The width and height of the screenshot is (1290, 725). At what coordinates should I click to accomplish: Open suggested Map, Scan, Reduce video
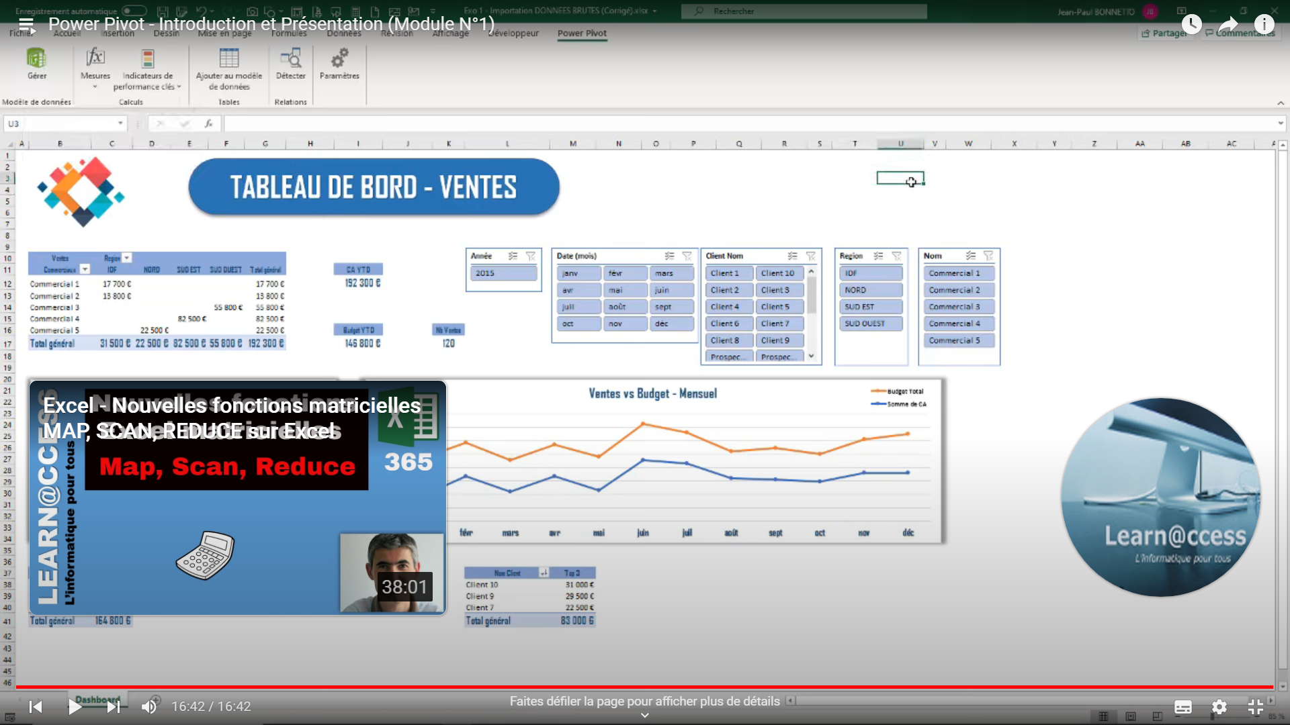(x=237, y=497)
